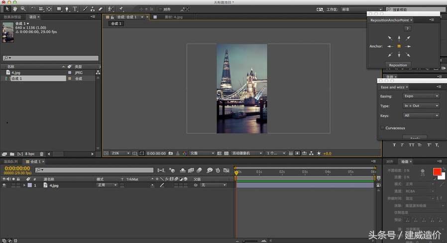This screenshot has height=243, width=447.
Task: Enable the Curvaceous checkbox
Action: [382, 128]
